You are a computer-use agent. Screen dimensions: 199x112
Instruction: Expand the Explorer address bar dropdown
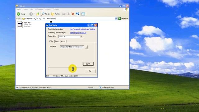[116, 19]
